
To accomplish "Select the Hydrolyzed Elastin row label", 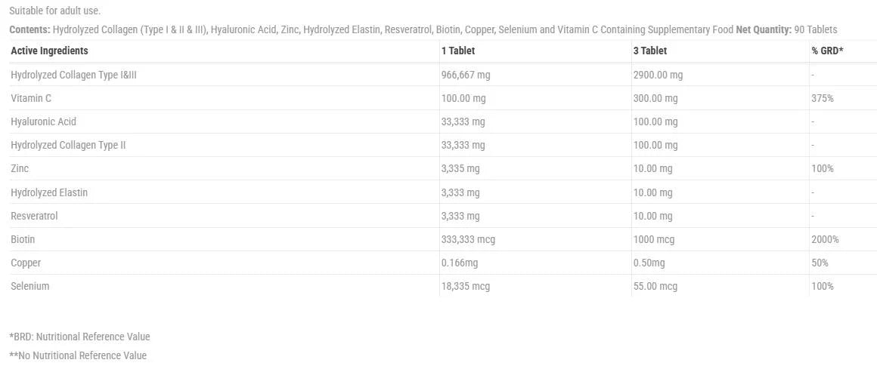I will click(49, 192).
